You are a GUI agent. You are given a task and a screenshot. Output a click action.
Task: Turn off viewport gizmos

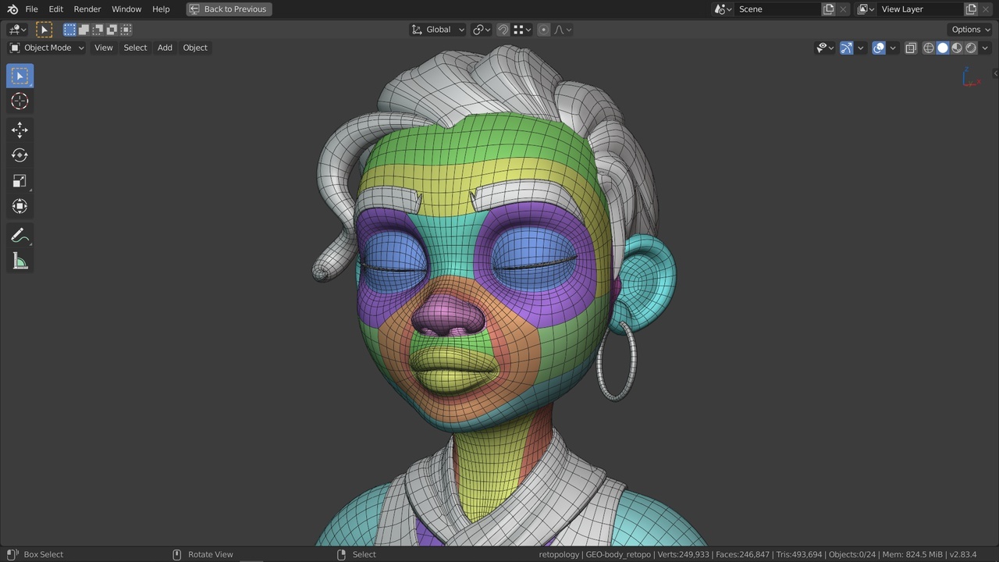pos(847,48)
